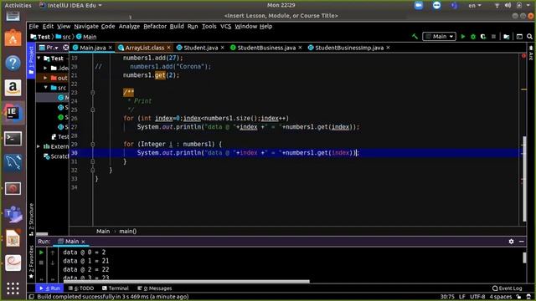Image resolution: width=536 pixels, height=301 pixels.
Task: Stop process in Run panel
Action: click(41, 263)
